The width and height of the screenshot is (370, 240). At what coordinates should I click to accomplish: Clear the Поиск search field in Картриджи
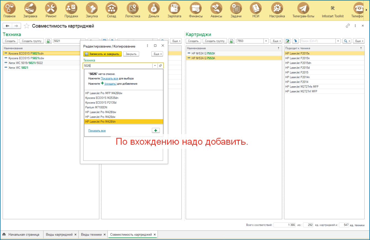tap(338, 41)
